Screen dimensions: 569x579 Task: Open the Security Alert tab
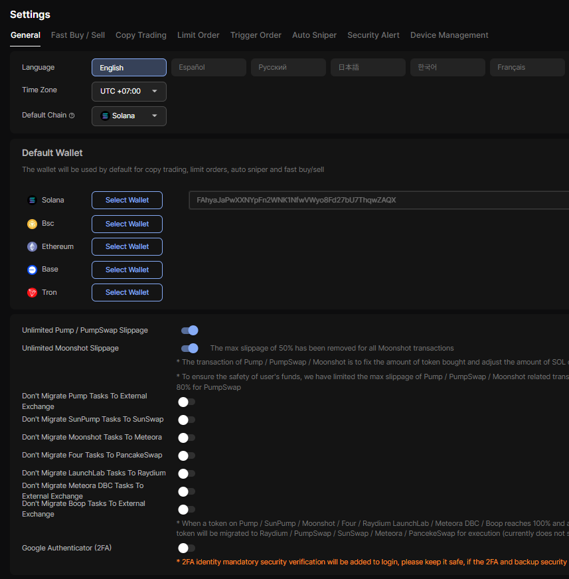pos(373,35)
